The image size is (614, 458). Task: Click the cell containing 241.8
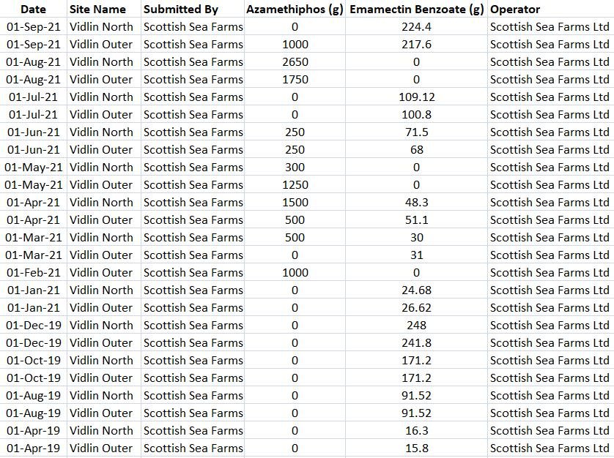click(x=417, y=343)
